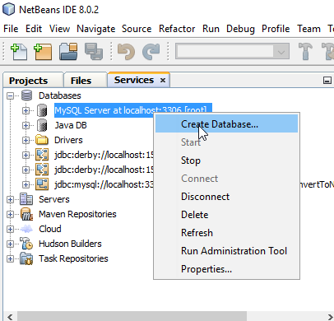Open the Profile menu
Viewport: 334px width, 321px height.
pos(276,29)
